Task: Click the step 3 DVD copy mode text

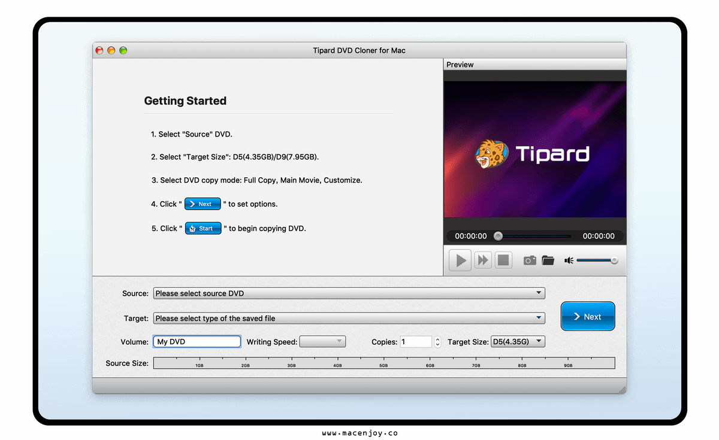Action: (x=256, y=180)
